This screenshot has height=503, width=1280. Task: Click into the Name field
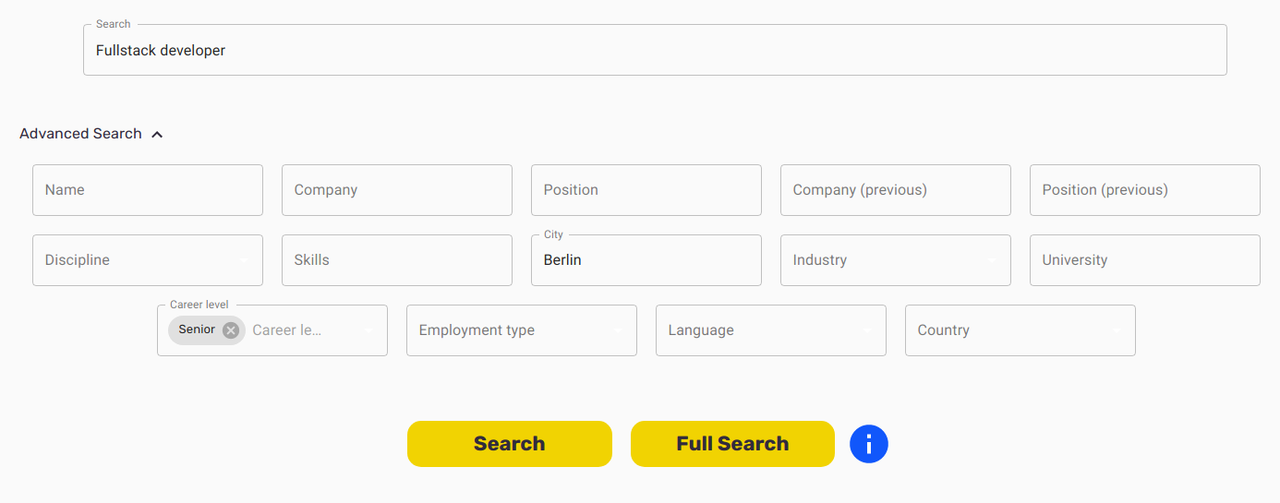tap(148, 190)
